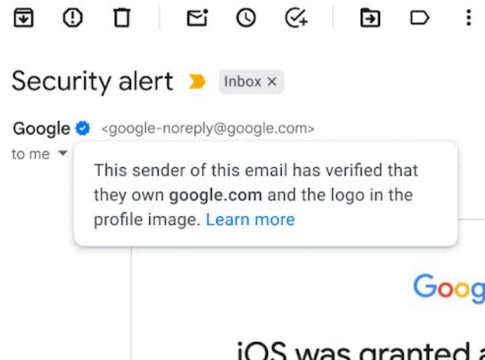Remove the Inbox label via its X
485x360 pixels.
(x=272, y=82)
